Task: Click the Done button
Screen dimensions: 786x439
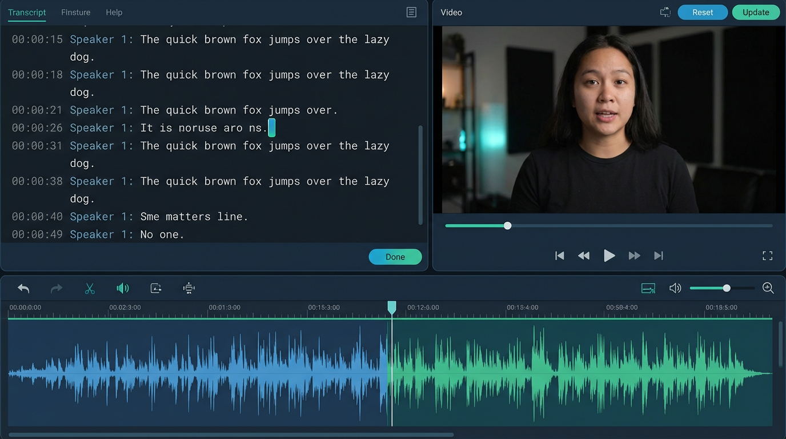Action: [395, 257]
